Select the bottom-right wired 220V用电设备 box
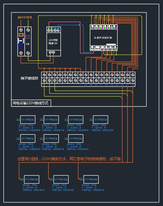The image size is (163, 206). point(91,179)
